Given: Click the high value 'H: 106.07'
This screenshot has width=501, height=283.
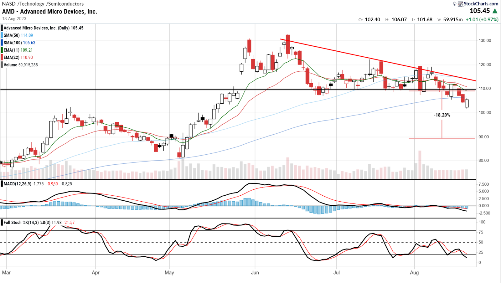Looking at the screenshot, I should pos(396,19).
